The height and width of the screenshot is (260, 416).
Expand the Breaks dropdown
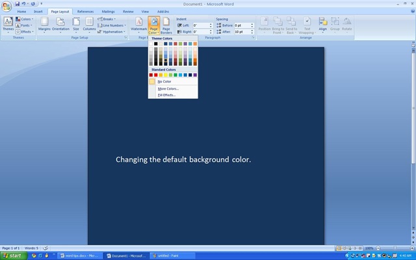tap(107, 19)
